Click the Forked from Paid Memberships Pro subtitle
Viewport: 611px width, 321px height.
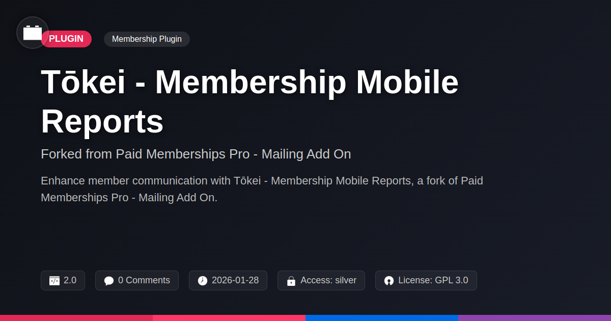pos(196,154)
